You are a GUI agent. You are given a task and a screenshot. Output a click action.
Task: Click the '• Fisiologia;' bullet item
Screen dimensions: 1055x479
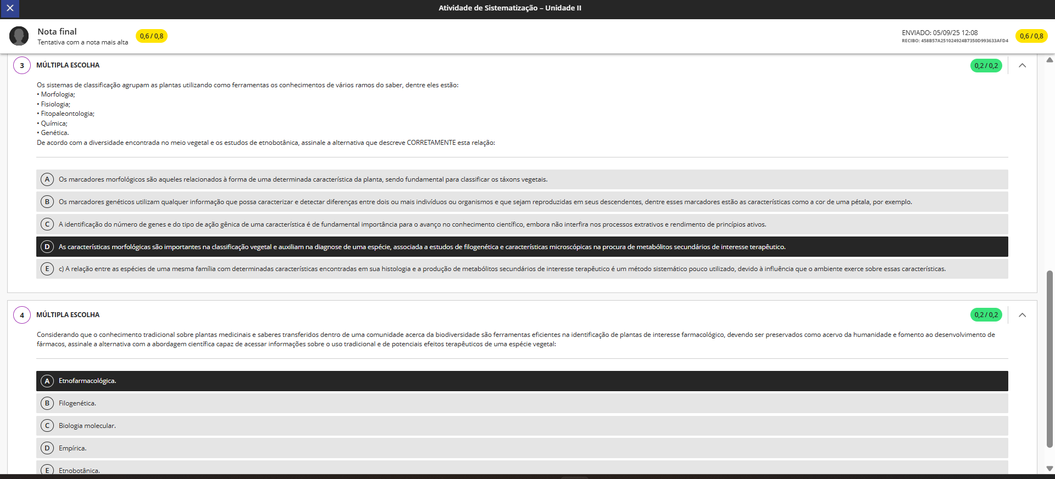click(x=54, y=104)
